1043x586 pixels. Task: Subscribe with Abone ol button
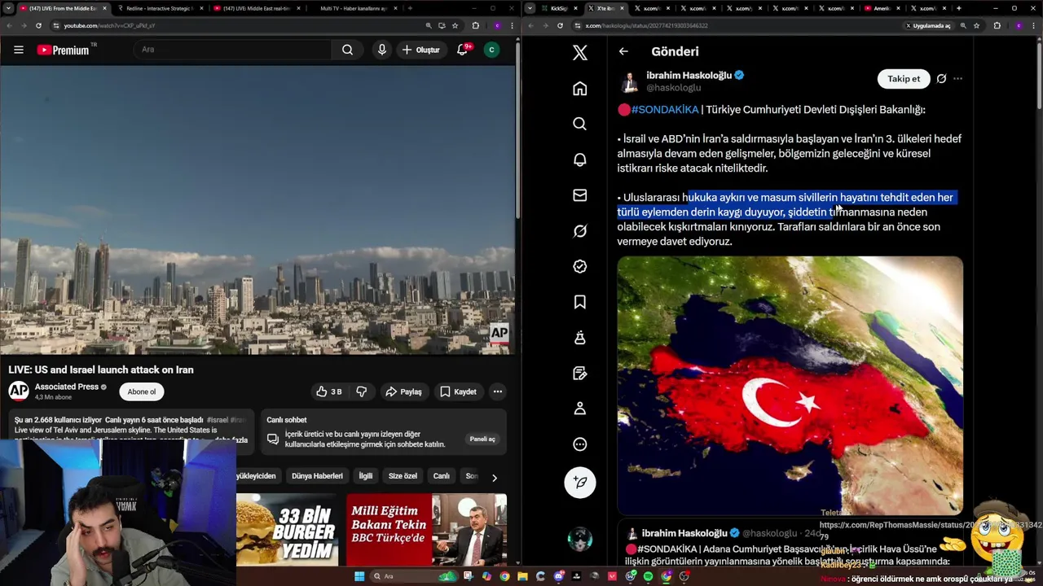tap(141, 391)
